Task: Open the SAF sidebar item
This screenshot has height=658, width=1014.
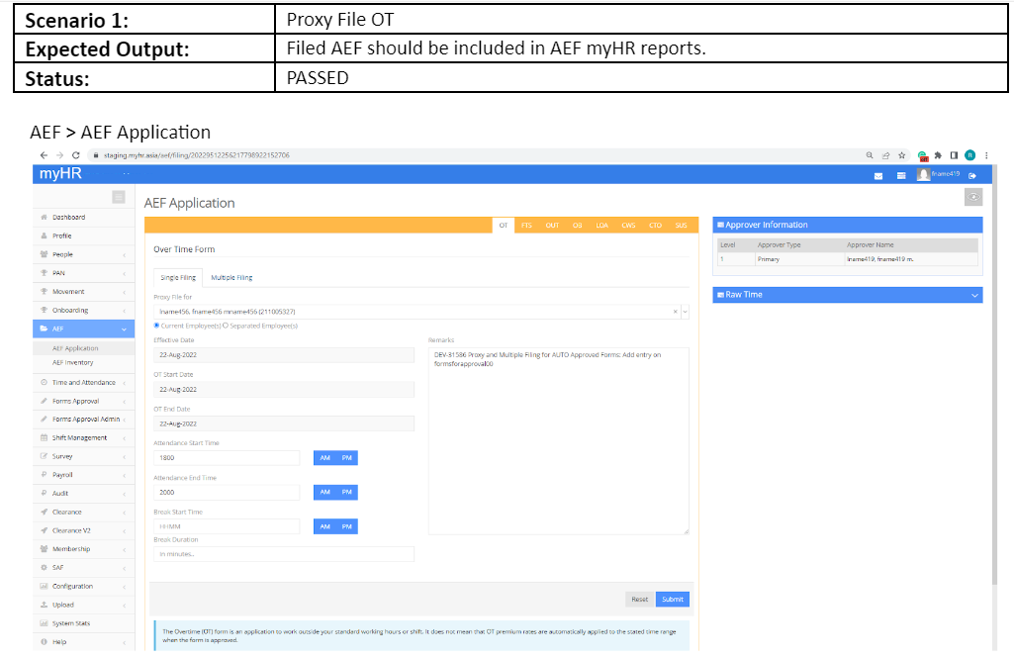Action: coord(84,567)
